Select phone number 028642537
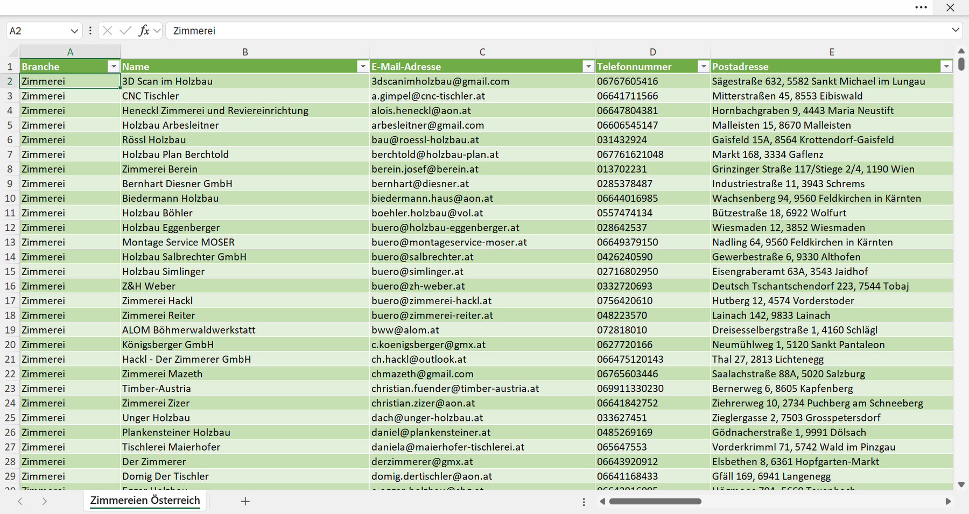969x514 pixels. 652,227
